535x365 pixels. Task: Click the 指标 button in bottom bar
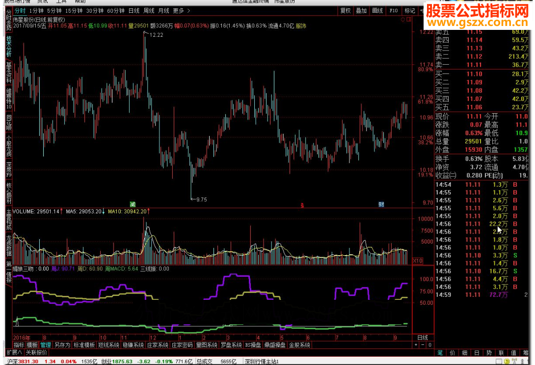19,345
